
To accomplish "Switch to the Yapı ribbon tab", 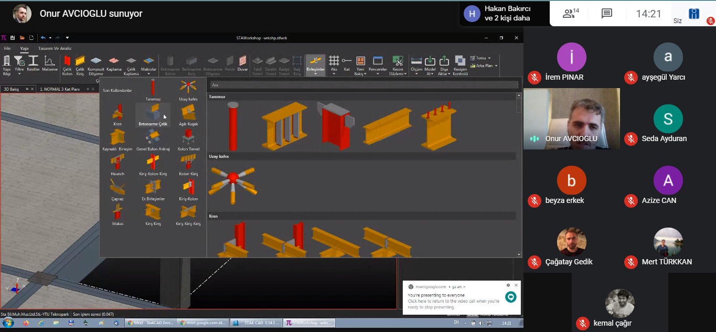I will pos(24,48).
